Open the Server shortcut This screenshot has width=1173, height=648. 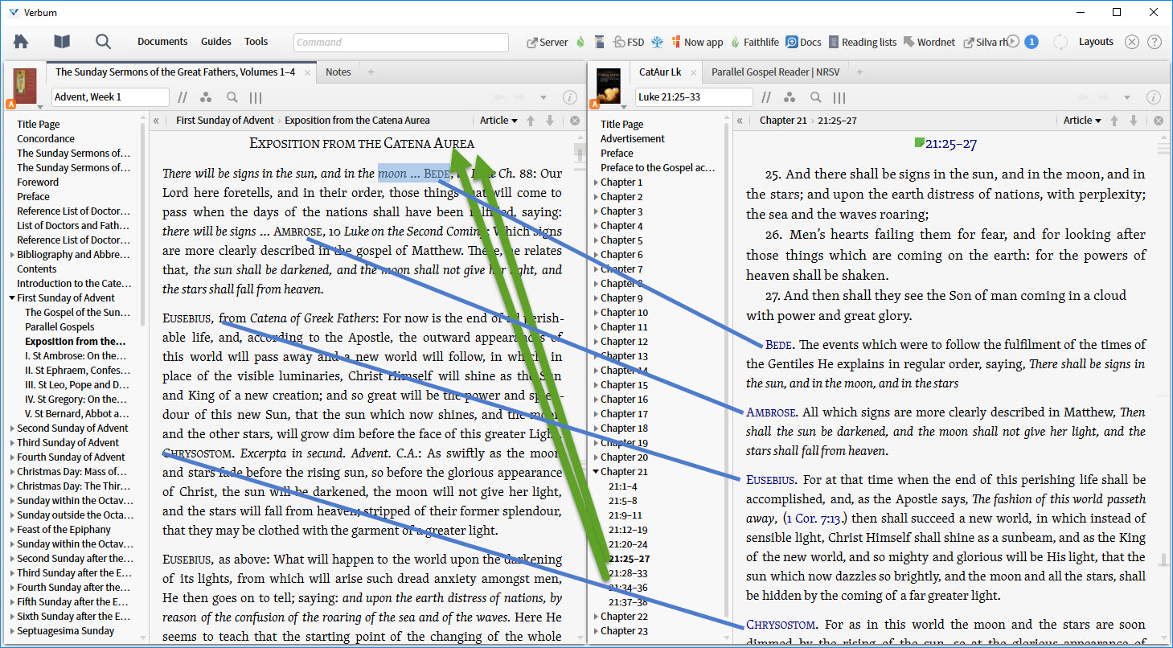pos(548,43)
